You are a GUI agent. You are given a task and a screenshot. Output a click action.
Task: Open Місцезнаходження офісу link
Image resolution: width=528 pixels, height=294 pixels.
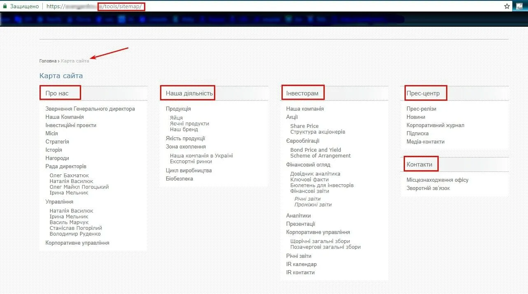(x=437, y=180)
